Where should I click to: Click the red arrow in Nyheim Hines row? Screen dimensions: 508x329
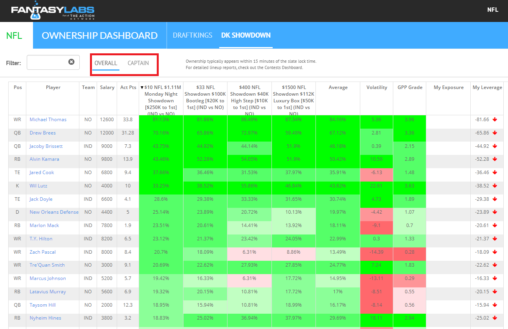(x=495, y=318)
